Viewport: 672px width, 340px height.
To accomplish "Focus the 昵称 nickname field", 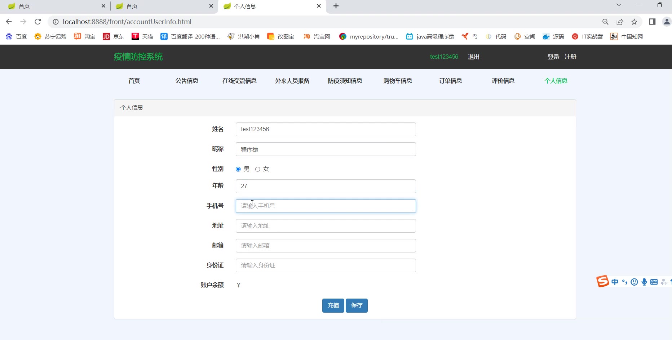I will 326,149.
